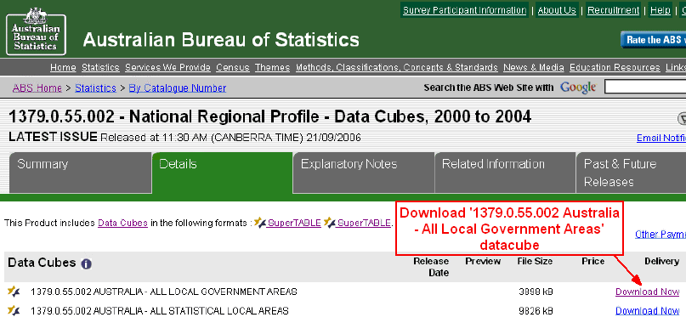This screenshot has width=686, height=323.
Task: Open News & Media navigation item
Action: [x=534, y=67]
